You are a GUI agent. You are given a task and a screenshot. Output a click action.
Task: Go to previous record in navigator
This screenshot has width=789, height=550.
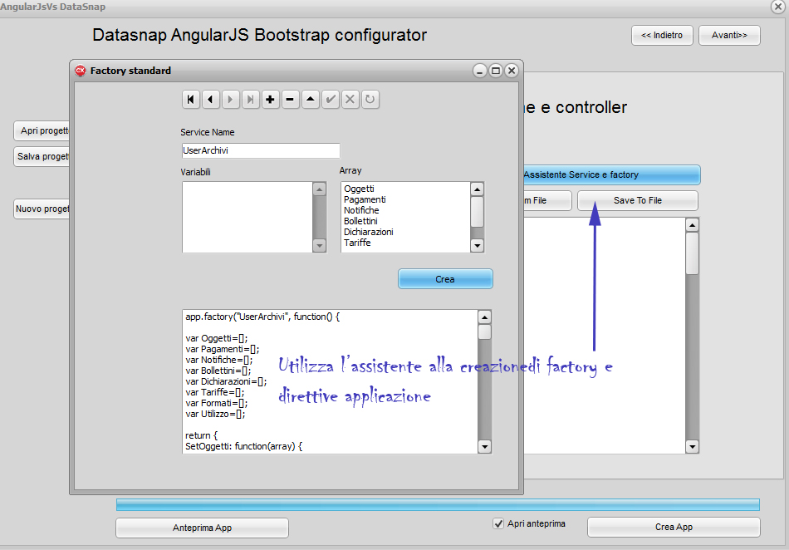tap(211, 100)
